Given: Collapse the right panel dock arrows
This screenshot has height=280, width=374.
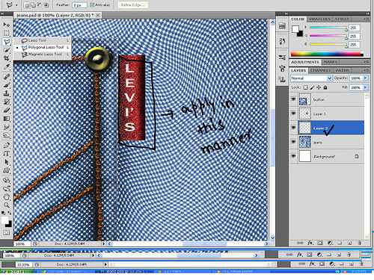Looking at the screenshot, I should click(368, 13).
